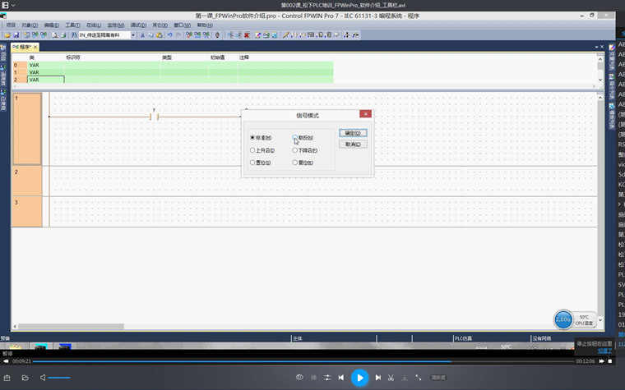Select network number 2 header
Image resolution: width=625 pixels, height=390 pixels.
[x=27, y=181]
